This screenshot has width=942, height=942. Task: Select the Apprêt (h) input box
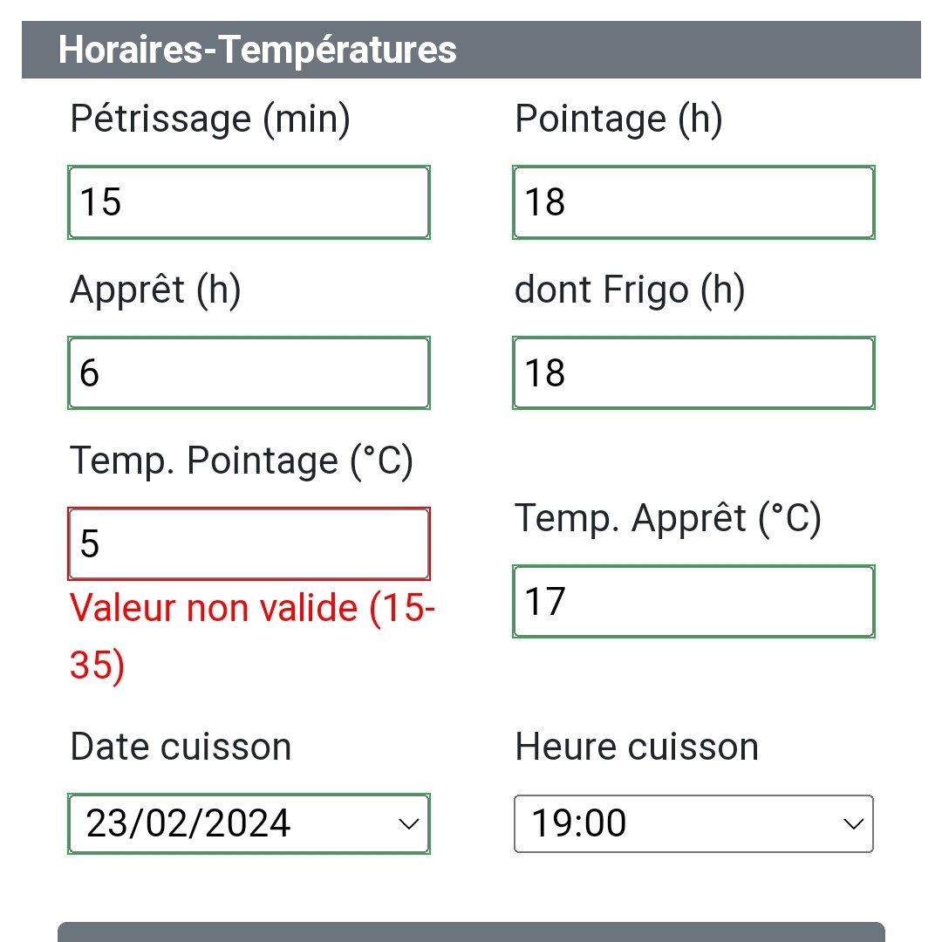pos(249,373)
